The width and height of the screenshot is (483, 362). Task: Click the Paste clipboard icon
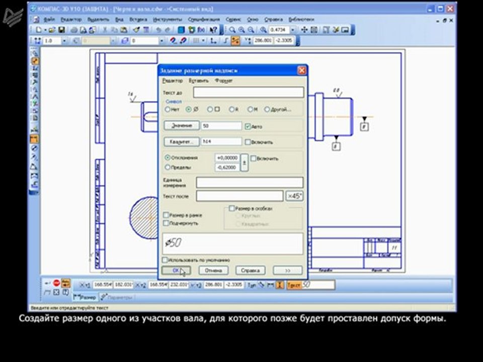(x=124, y=30)
